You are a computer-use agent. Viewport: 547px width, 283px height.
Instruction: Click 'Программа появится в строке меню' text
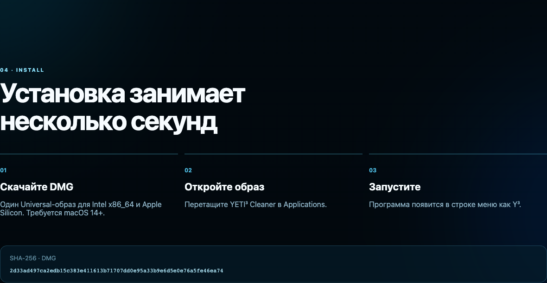pos(445,205)
